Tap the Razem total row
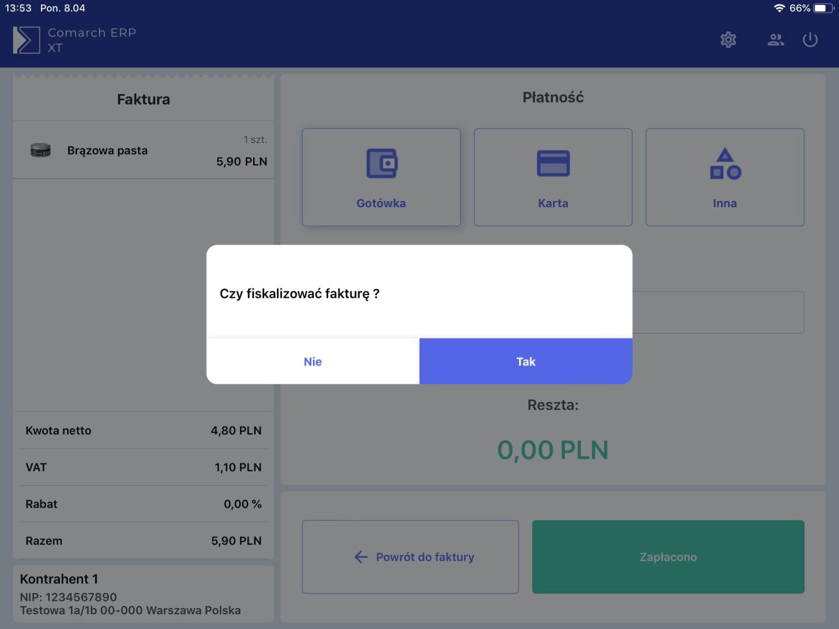This screenshot has height=629, width=839. point(143,541)
